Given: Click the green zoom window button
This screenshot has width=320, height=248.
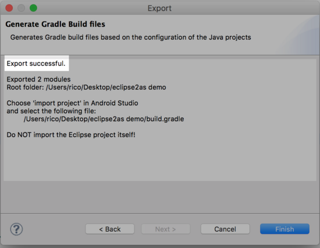Looking at the screenshot, I should tap(34, 8).
